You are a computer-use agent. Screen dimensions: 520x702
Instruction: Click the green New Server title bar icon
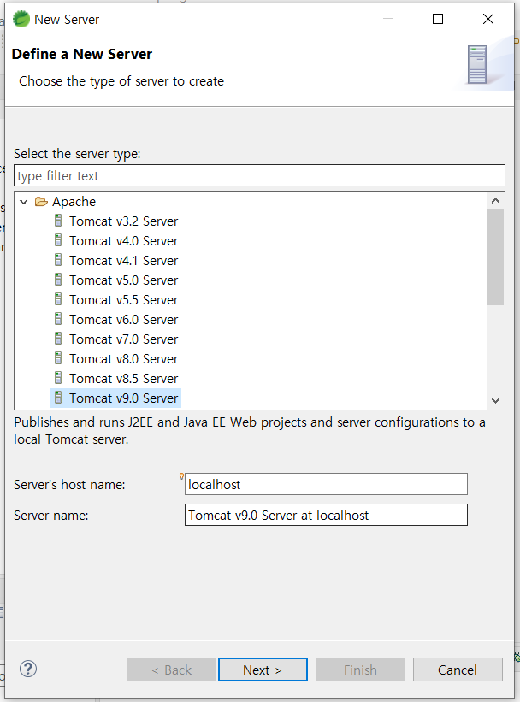(21, 20)
